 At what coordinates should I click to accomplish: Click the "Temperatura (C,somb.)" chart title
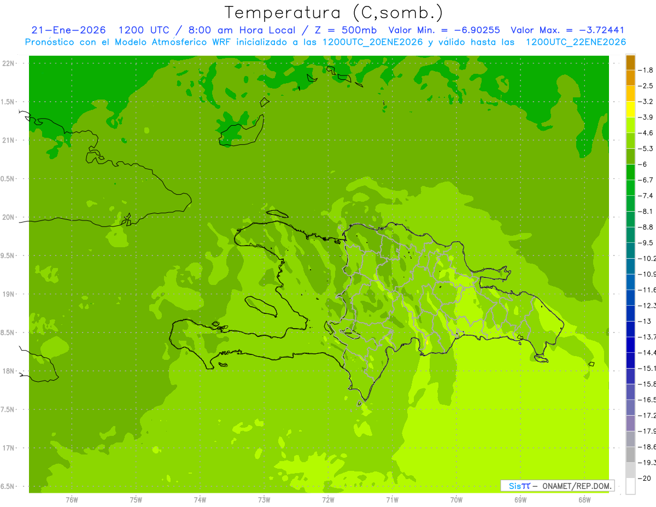[334, 12]
